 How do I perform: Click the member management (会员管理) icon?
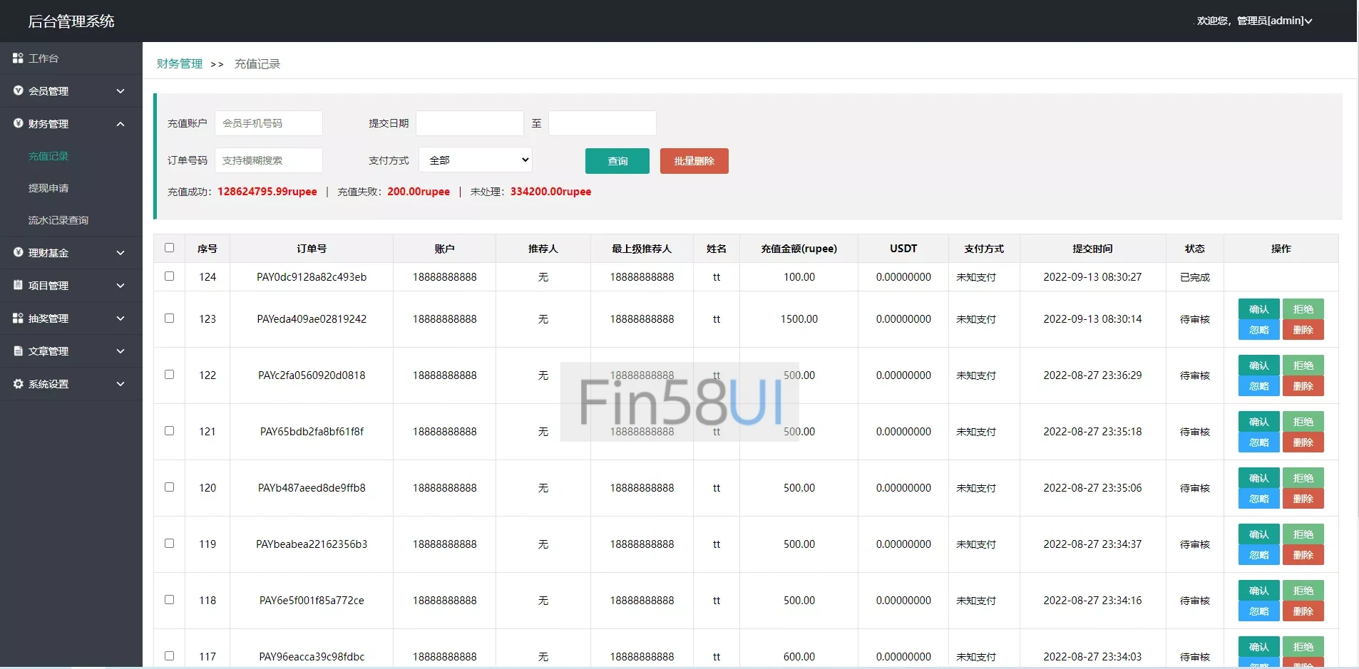18,90
